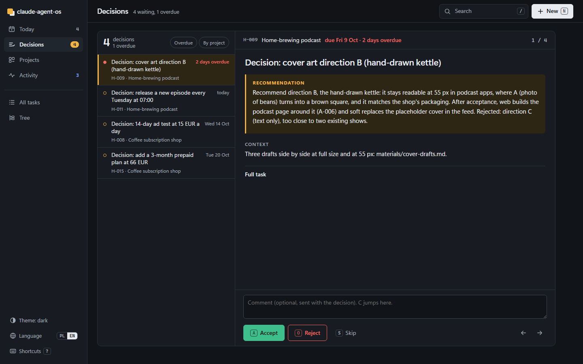Group decisions By project
The image size is (583, 364).
(214, 43)
